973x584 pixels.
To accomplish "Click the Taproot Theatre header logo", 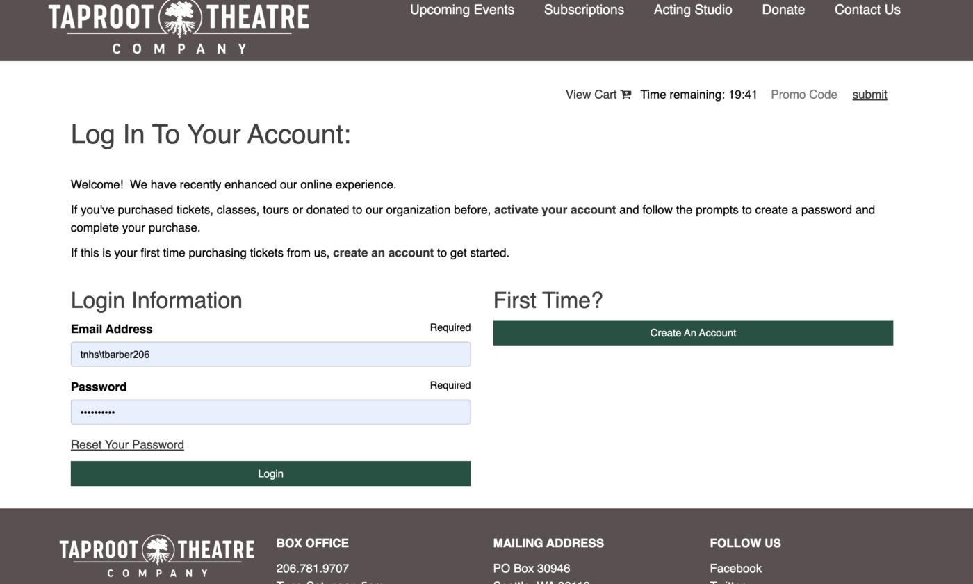I will 179,26.
